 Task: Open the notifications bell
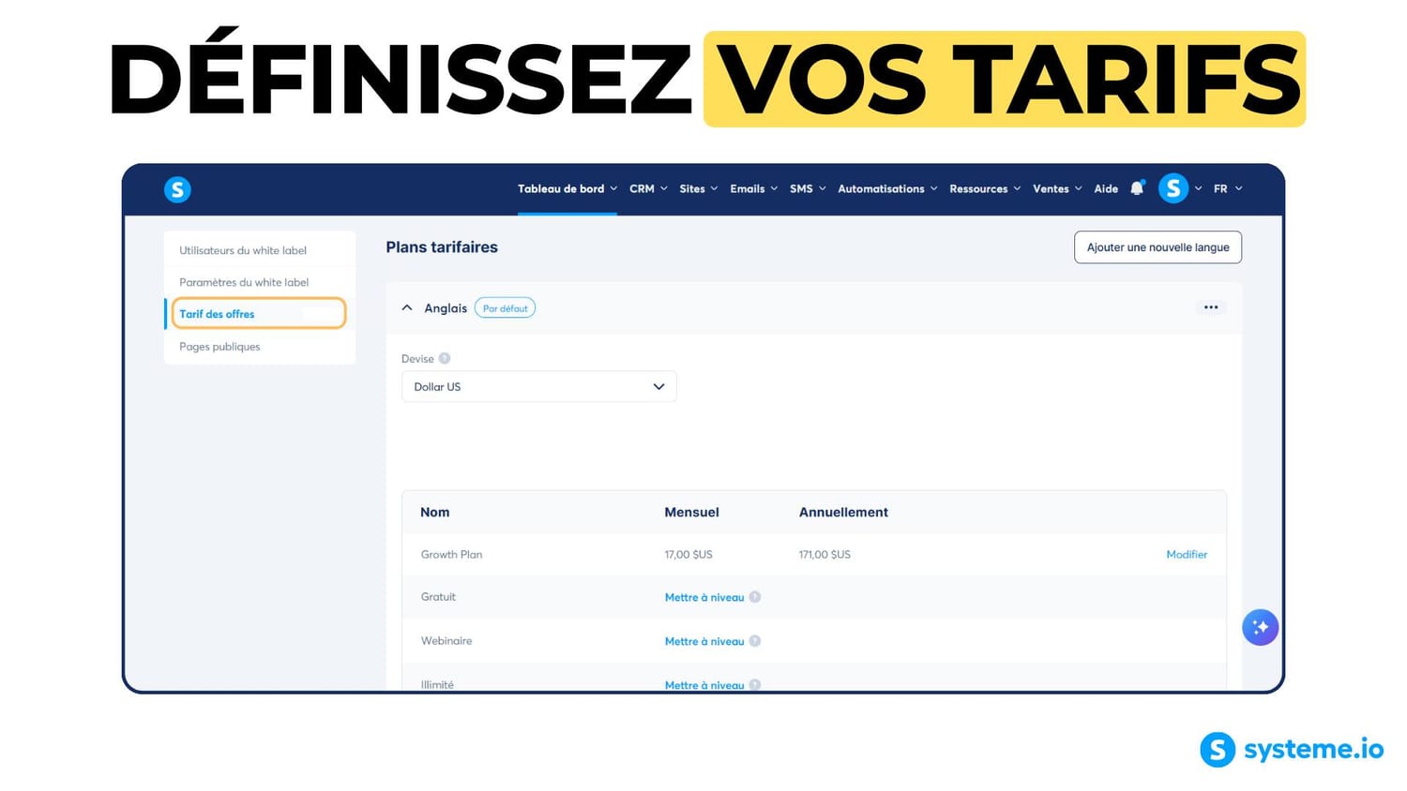pyautogui.click(x=1137, y=188)
